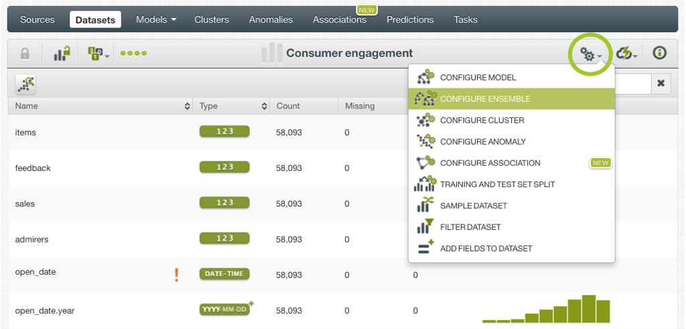
Task: Clear the search with the X button
Action: 660,84
